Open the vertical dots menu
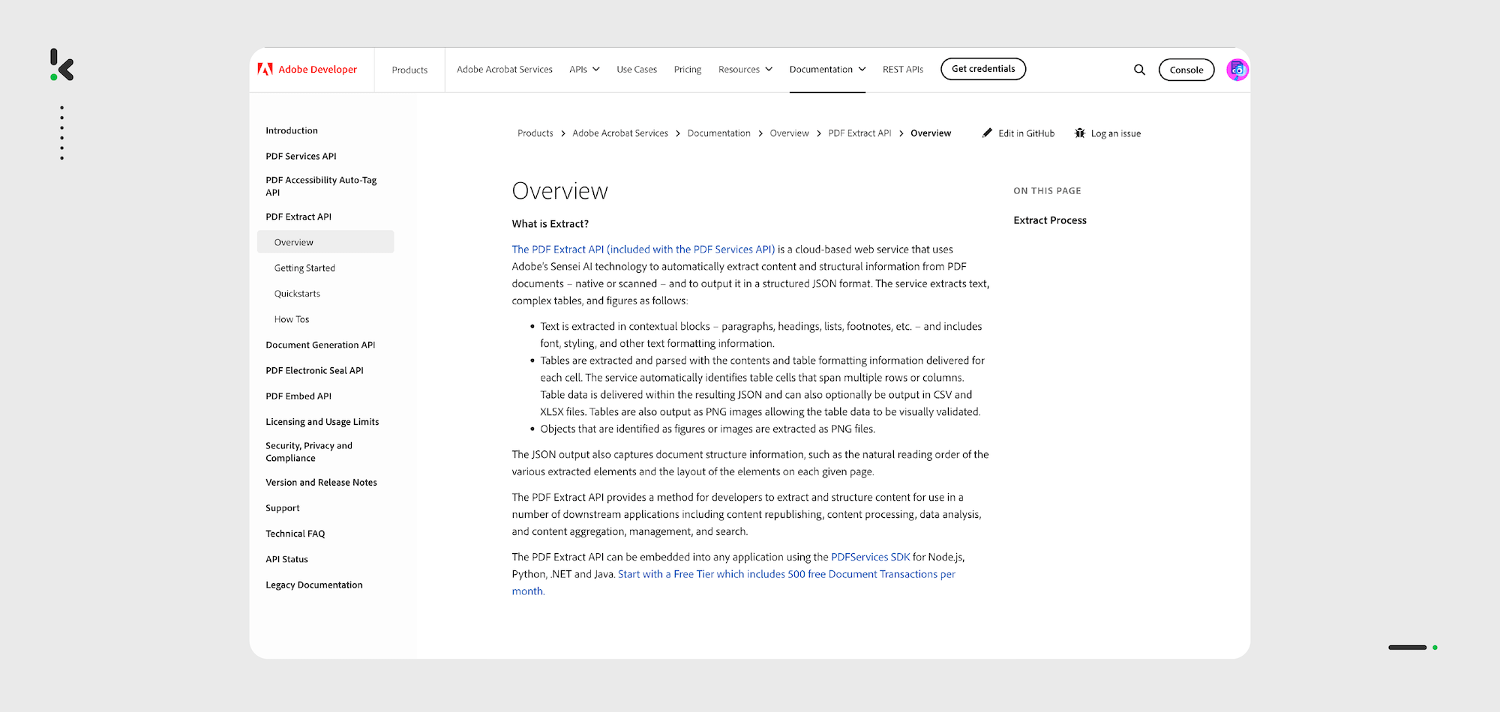This screenshot has width=1500, height=712. click(61, 133)
